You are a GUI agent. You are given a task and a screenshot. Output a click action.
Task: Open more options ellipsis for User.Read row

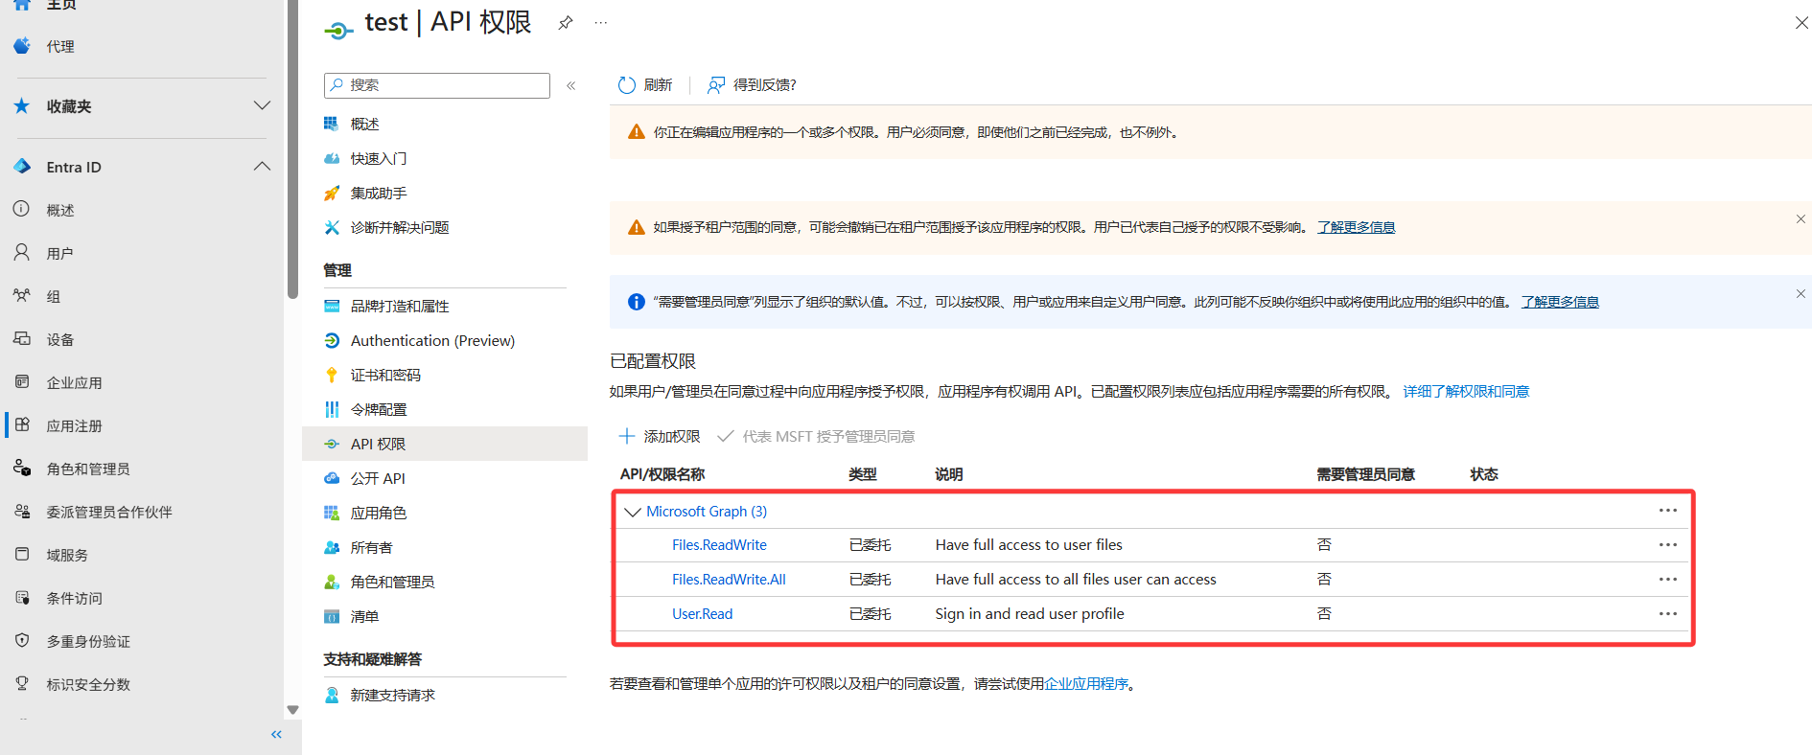coord(1667,614)
